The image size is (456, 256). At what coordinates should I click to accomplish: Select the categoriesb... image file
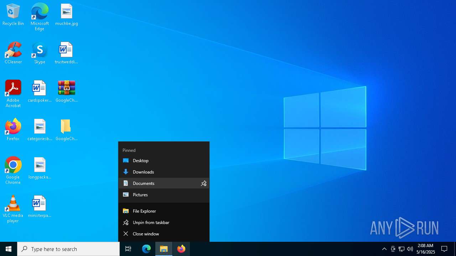point(40,130)
